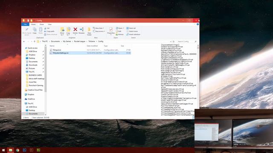
Task: Open Properties of the selected file
Action: [x=111, y=31]
